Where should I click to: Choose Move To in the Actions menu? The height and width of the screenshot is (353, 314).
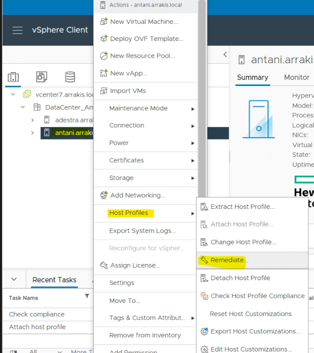click(145, 300)
